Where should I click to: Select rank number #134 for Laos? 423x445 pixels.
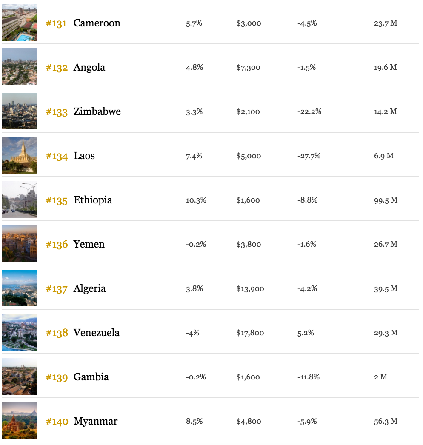pyautogui.click(x=57, y=157)
